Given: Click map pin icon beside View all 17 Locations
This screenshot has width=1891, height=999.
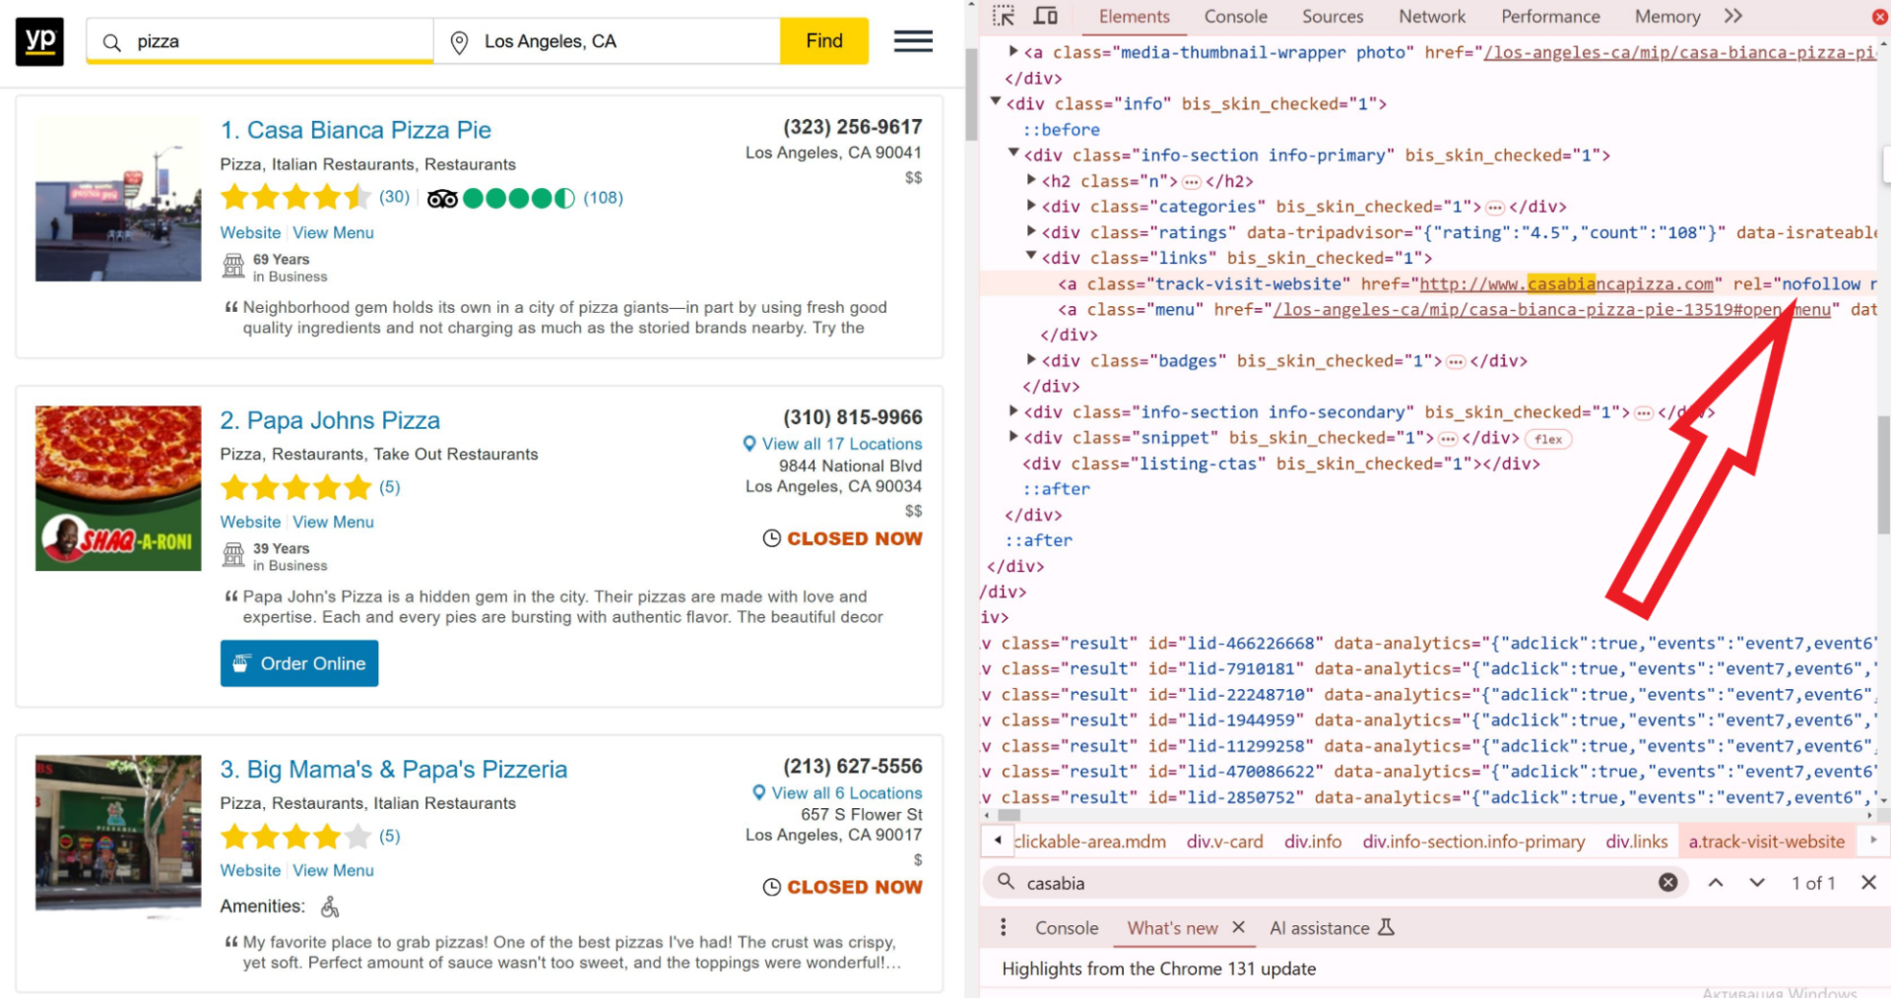Looking at the screenshot, I should click(x=750, y=444).
